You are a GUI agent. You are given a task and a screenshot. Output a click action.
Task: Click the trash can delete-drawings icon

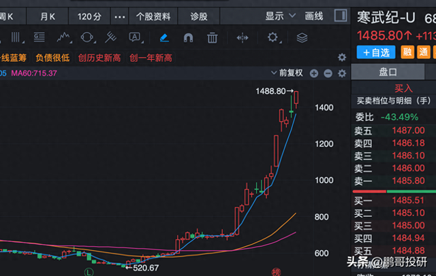[212, 37]
